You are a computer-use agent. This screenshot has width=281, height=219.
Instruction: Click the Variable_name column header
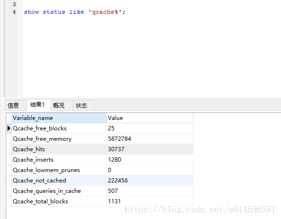pyautogui.click(x=59, y=118)
